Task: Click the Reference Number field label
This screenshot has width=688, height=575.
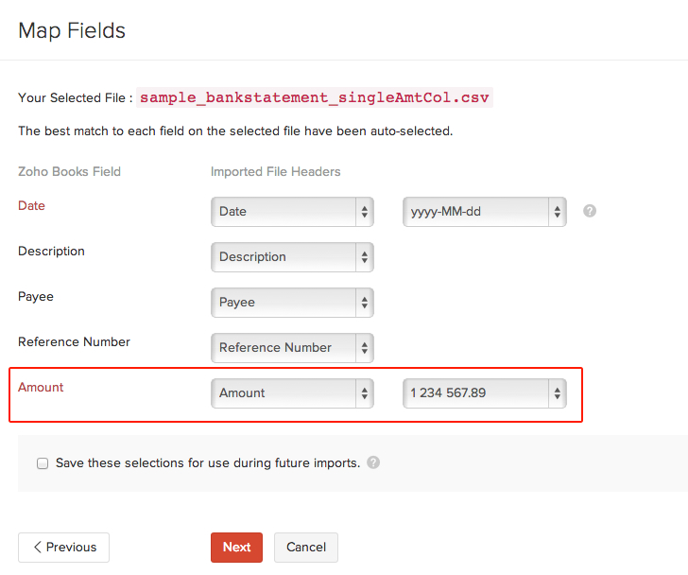Action: (74, 341)
